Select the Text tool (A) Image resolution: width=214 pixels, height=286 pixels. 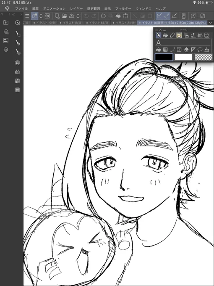pos(159,42)
